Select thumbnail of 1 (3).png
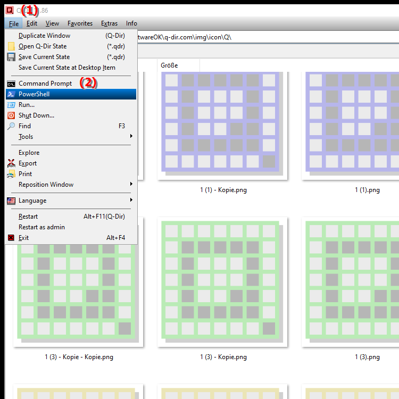399x399 pixels. point(351,282)
